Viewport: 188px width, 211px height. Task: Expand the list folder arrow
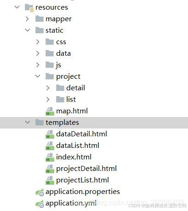click(48, 100)
